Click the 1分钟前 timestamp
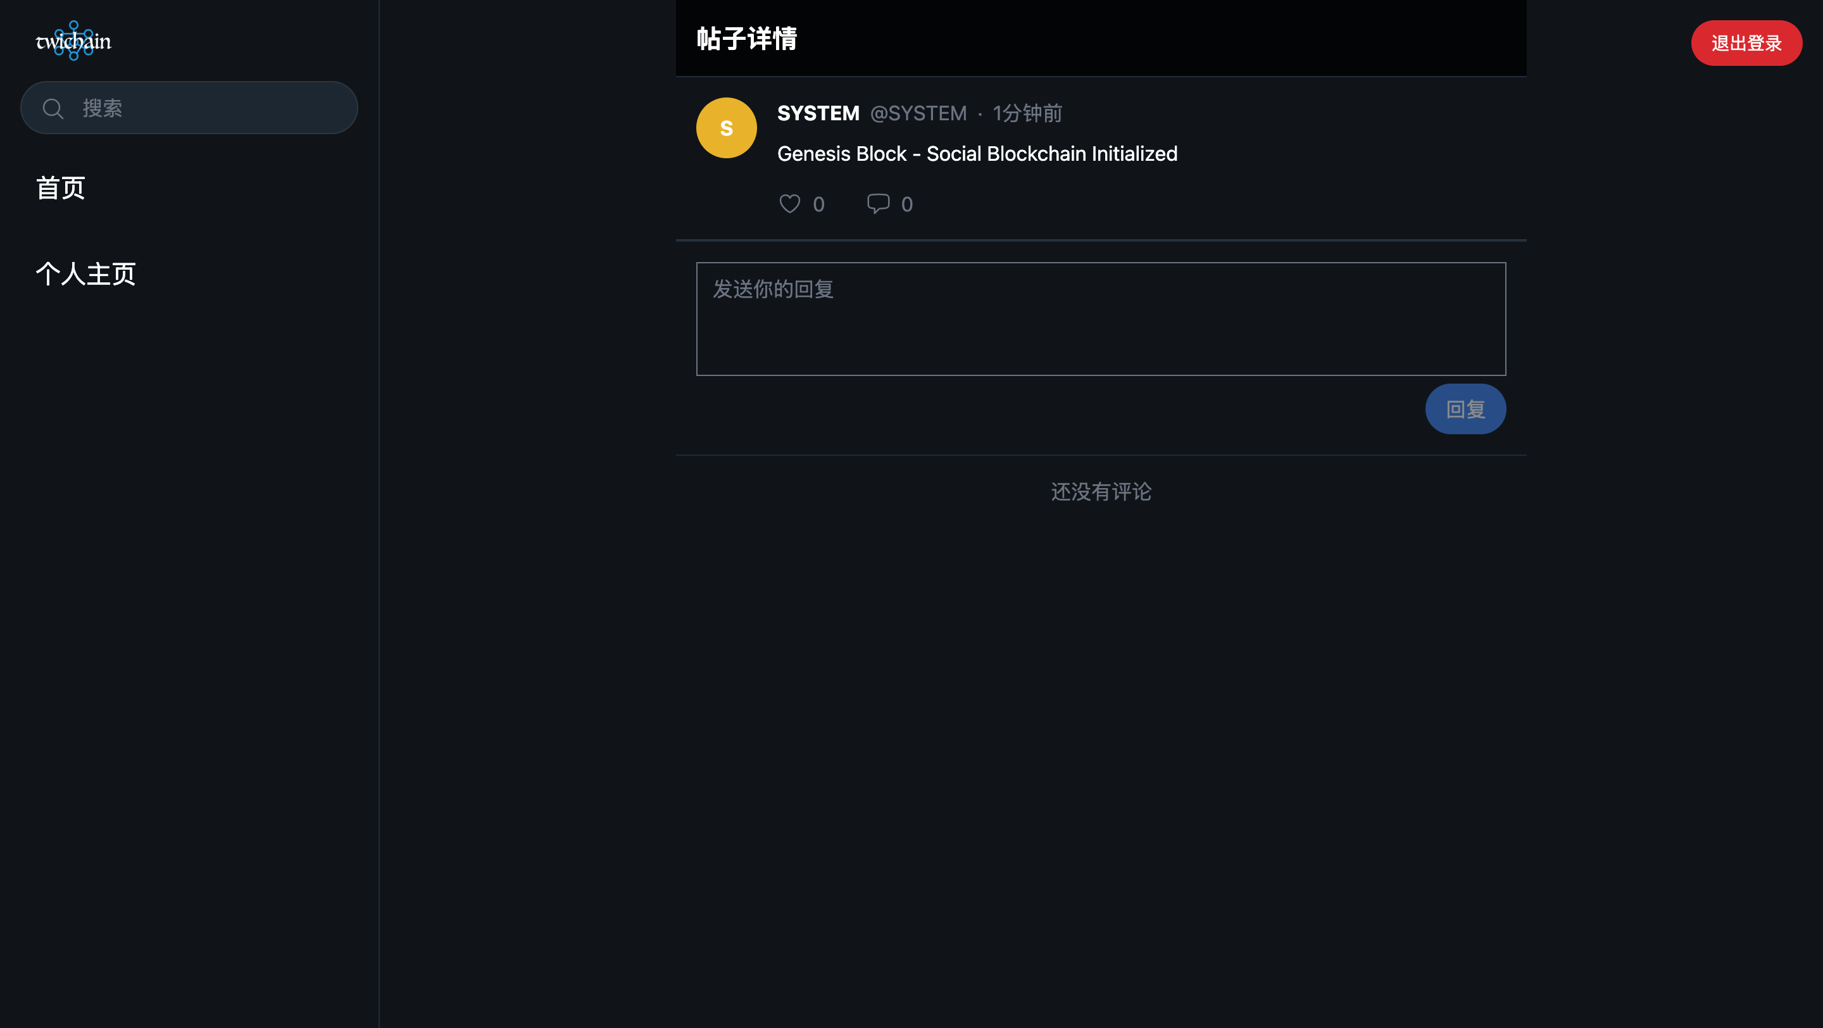The height and width of the screenshot is (1028, 1823). tap(1027, 113)
